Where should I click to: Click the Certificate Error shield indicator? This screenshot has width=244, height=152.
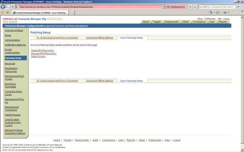[x=176, y=7]
